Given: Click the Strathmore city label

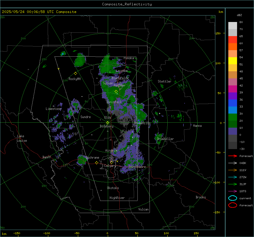Looking at the screenshot, I should click(x=137, y=167).
